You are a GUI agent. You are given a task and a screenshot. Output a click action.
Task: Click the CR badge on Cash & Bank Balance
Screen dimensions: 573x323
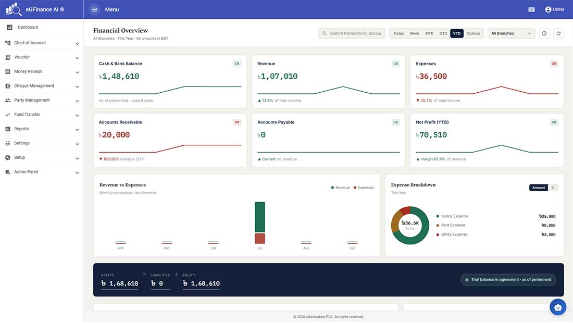[237, 64]
